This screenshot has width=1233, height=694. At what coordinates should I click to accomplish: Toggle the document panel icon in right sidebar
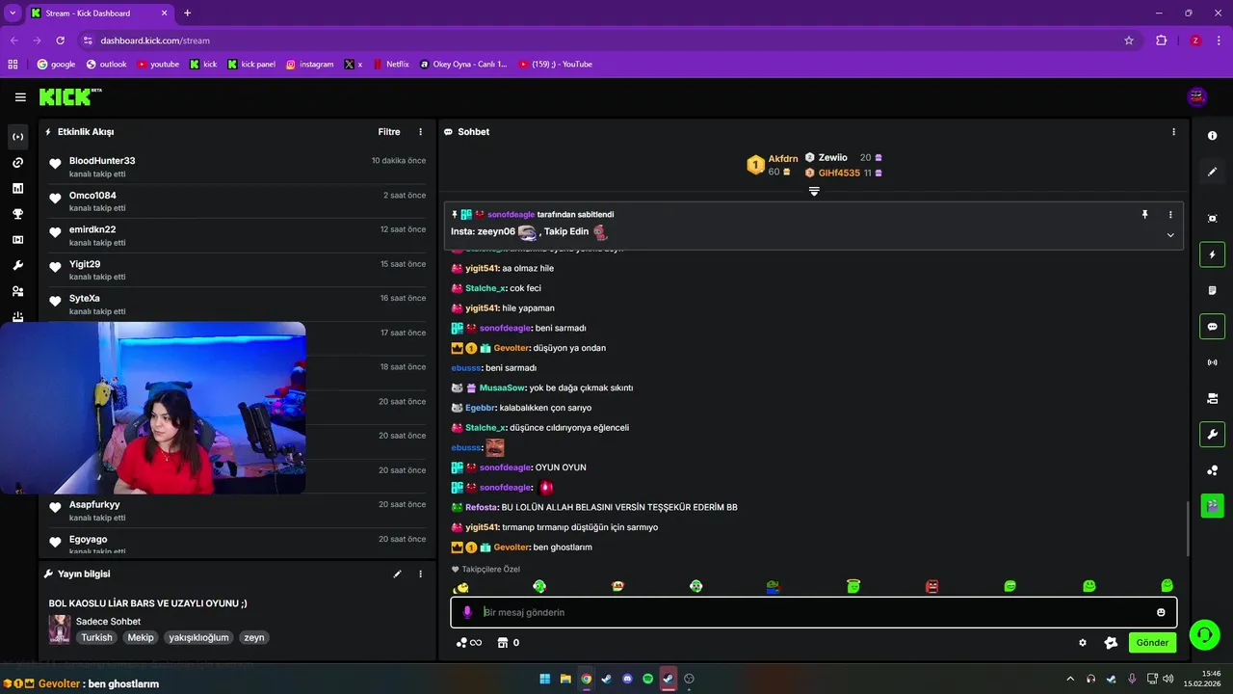(x=1212, y=290)
